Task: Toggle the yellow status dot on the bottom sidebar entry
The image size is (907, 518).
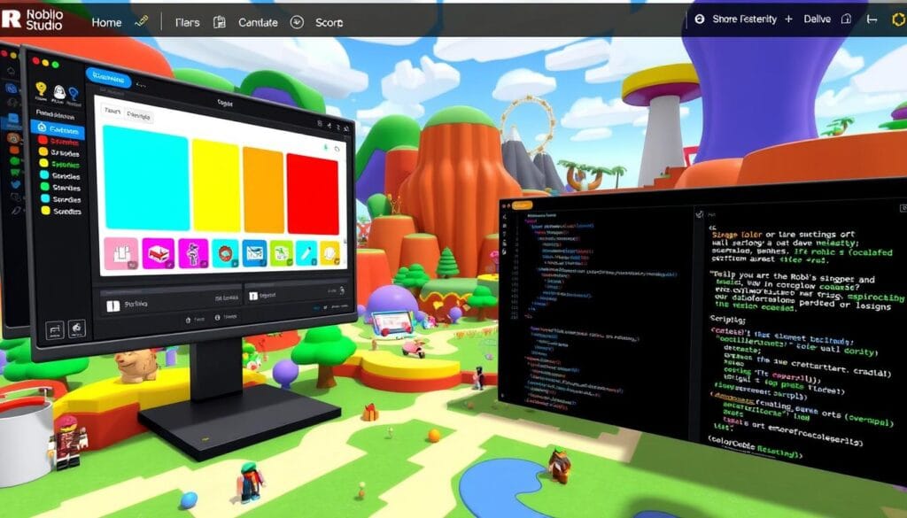Action: (x=46, y=210)
